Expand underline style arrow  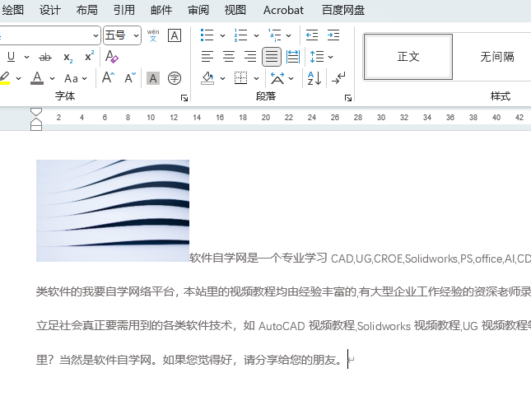pyautogui.click(x=26, y=57)
